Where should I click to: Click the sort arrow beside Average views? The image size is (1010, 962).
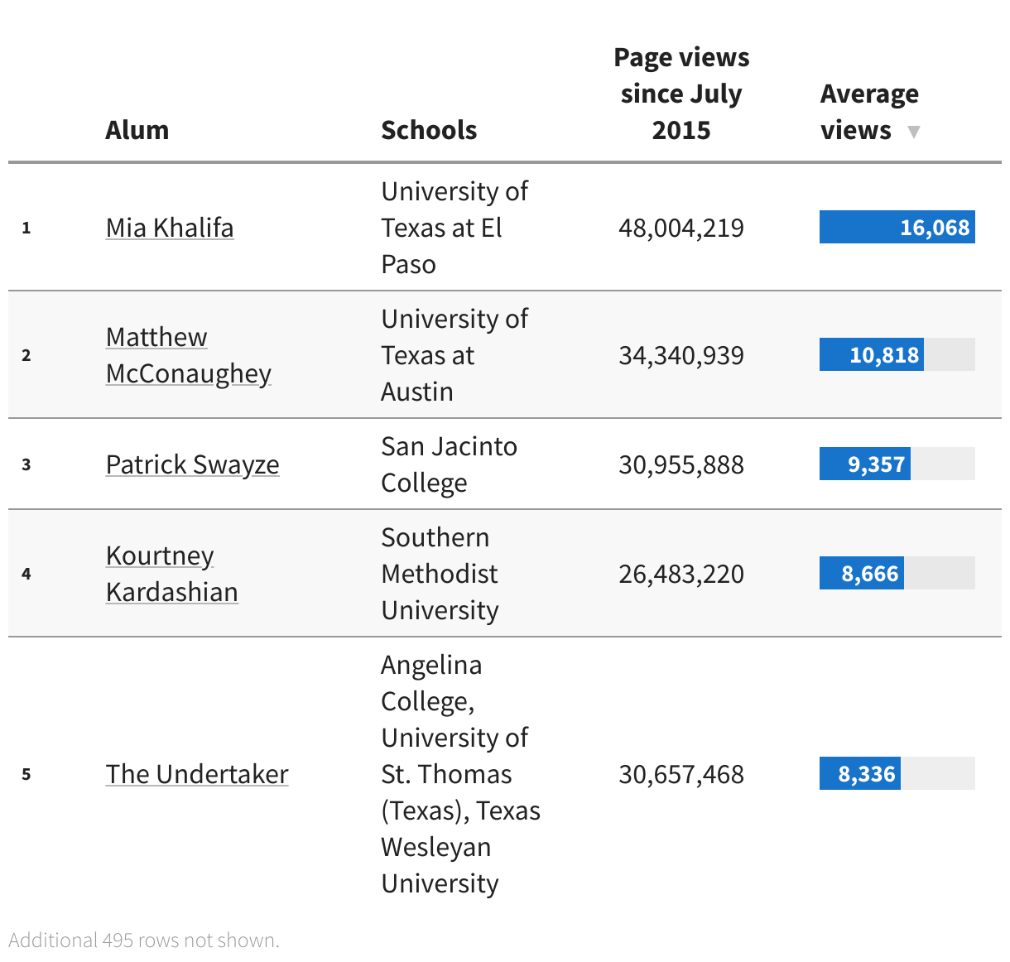coord(913,132)
